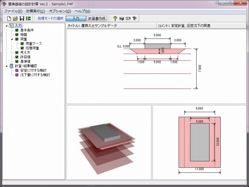Select 沈下量に対する検討 tree item
249x187 pixels.
(x=35, y=75)
